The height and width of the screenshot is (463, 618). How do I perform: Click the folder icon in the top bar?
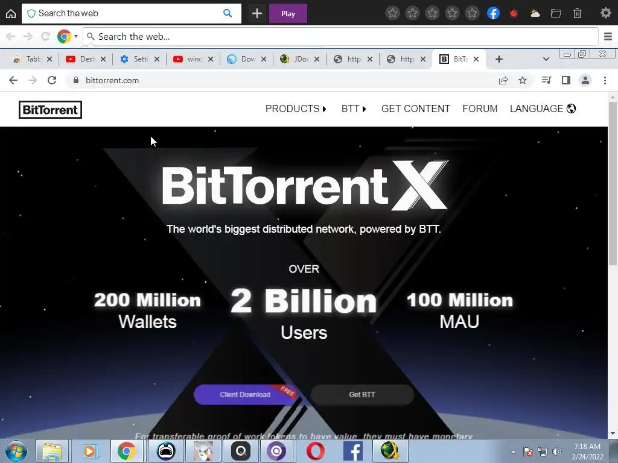click(556, 13)
